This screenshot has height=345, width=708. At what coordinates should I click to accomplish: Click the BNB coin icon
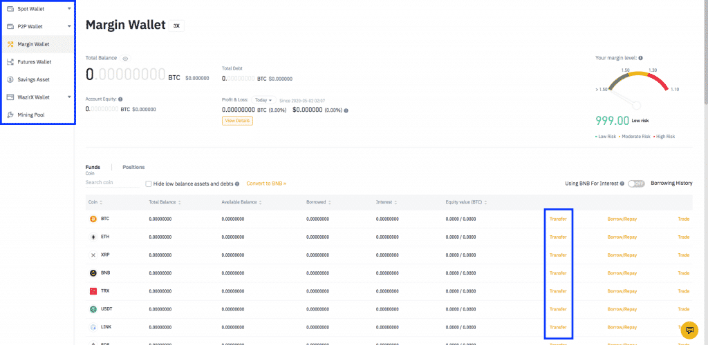click(x=93, y=273)
